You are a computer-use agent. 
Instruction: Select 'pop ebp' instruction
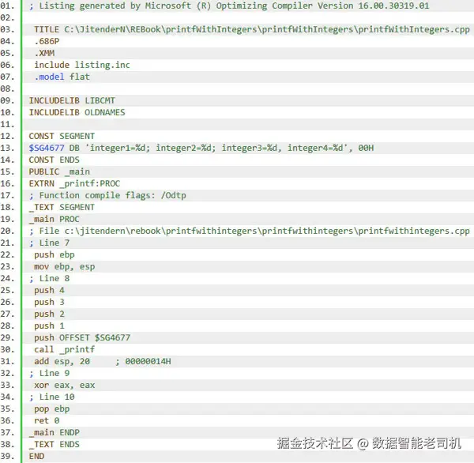(51, 408)
